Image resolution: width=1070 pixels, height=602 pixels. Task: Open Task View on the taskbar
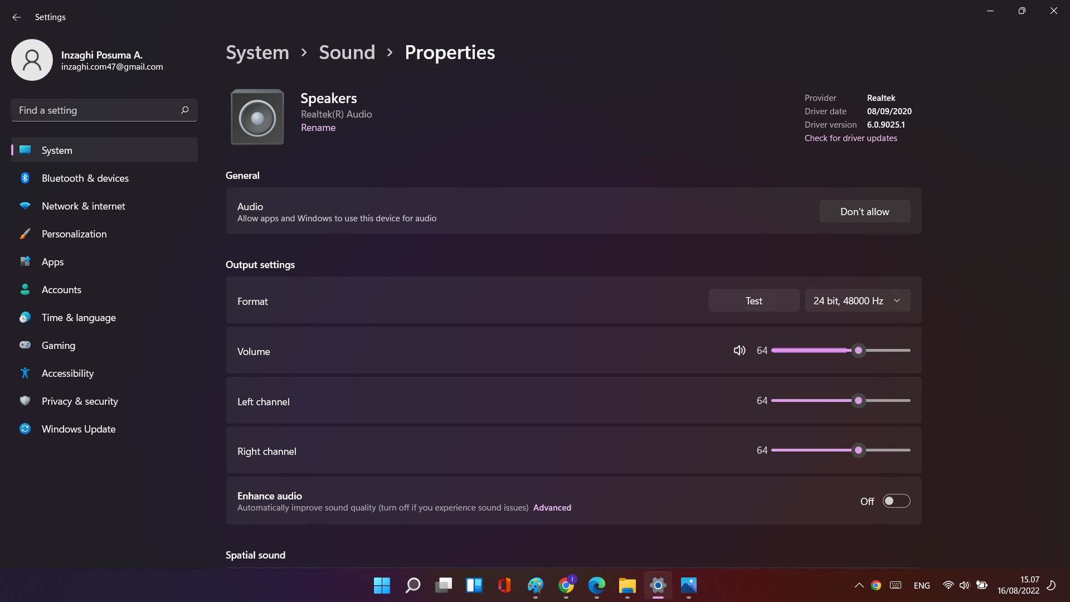(x=444, y=585)
